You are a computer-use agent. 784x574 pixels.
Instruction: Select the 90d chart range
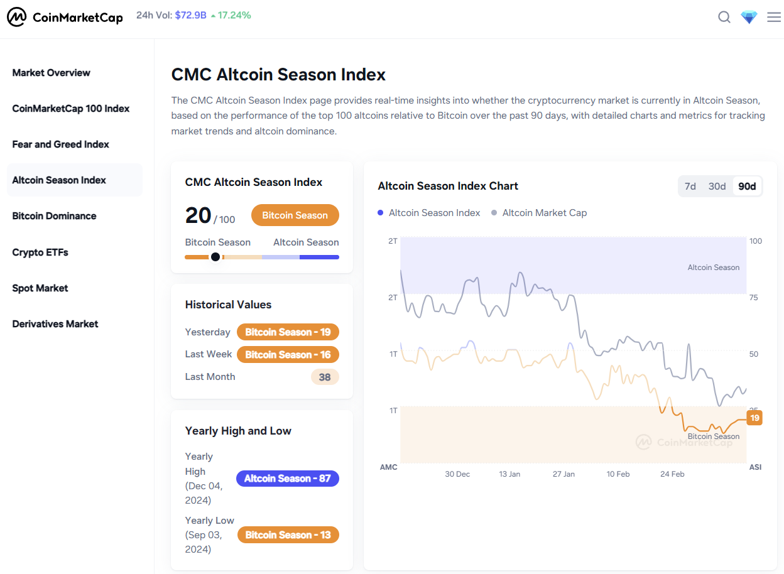tap(747, 187)
